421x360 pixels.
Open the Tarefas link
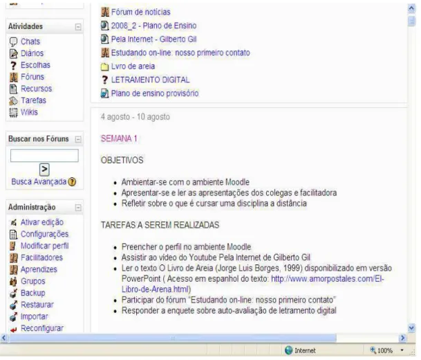(x=34, y=100)
